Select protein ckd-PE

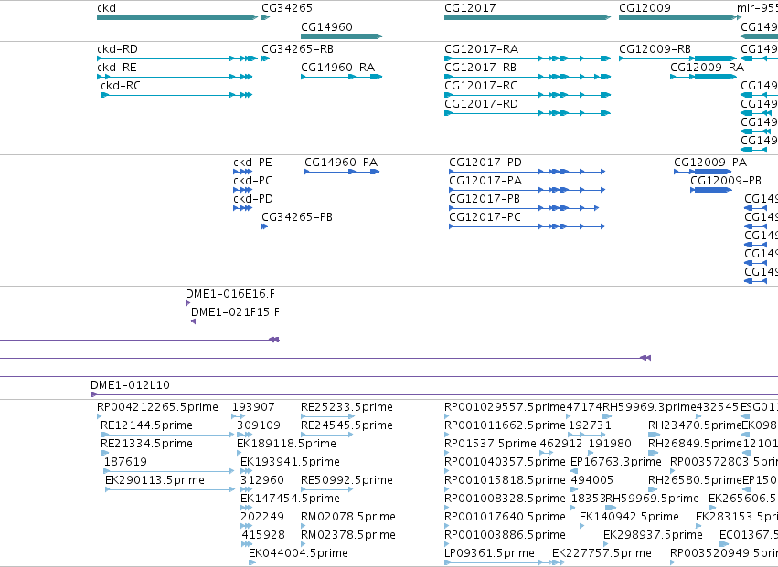(x=242, y=172)
